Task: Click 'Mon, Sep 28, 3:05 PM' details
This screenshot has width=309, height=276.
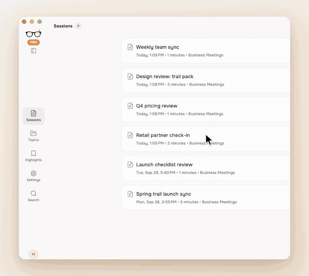Action: click(186, 202)
